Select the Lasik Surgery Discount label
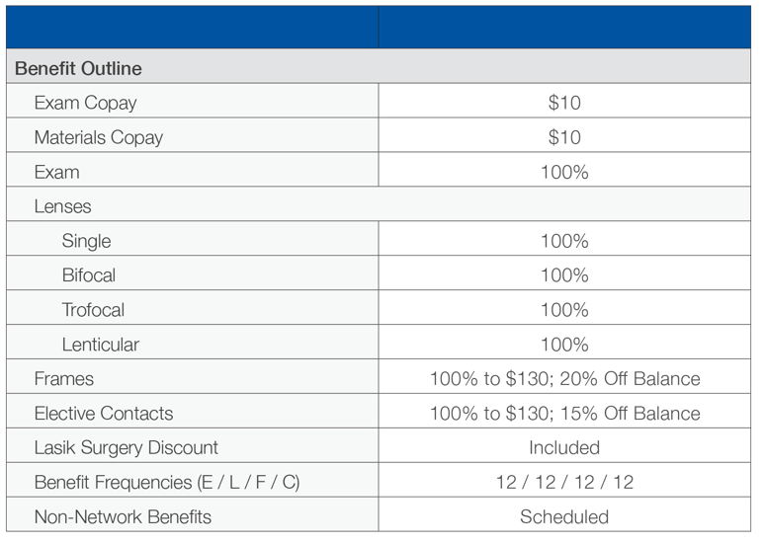 click(x=126, y=447)
